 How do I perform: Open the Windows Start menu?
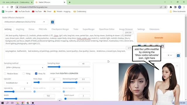(x=2, y=103)
